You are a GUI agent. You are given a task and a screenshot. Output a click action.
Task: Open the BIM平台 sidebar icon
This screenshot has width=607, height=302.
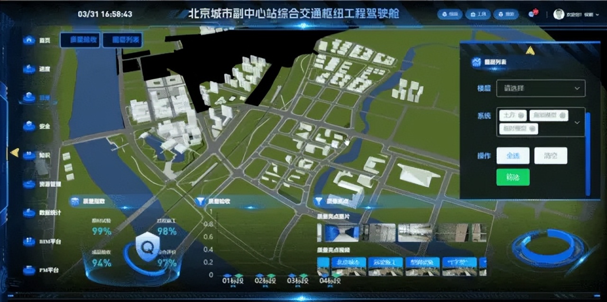[29, 241]
